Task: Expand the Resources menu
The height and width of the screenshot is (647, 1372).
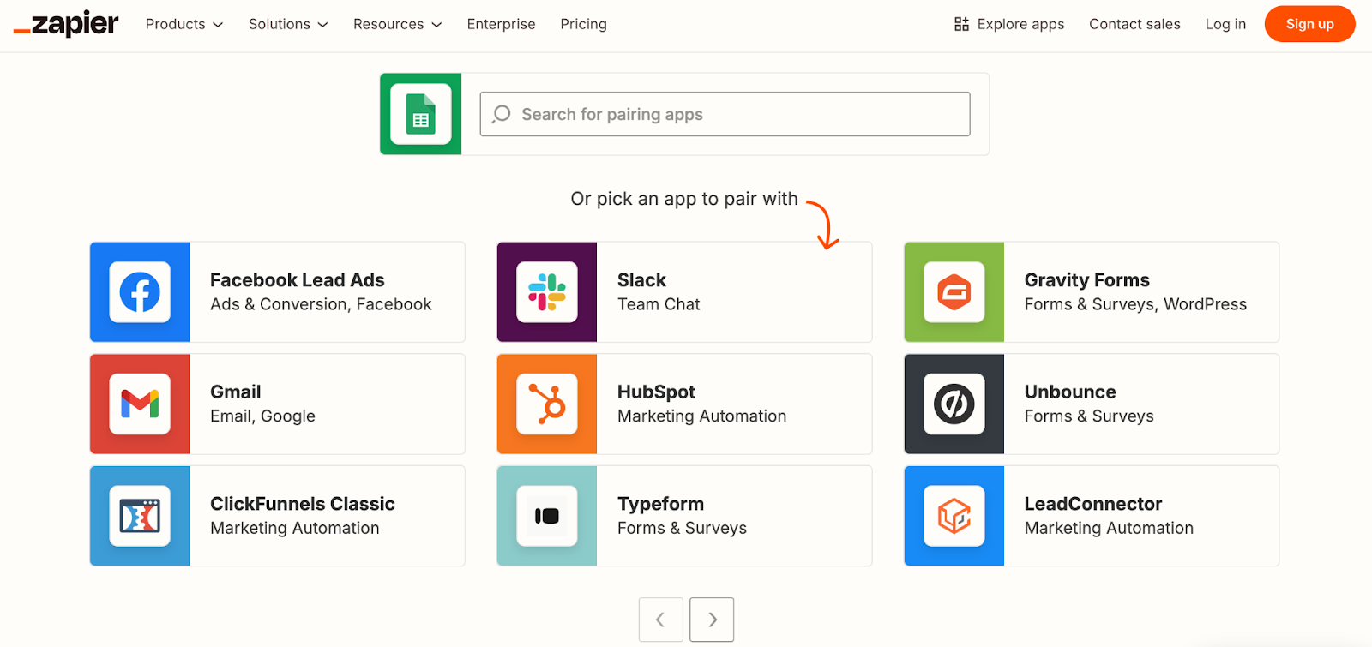Action: coord(398,24)
